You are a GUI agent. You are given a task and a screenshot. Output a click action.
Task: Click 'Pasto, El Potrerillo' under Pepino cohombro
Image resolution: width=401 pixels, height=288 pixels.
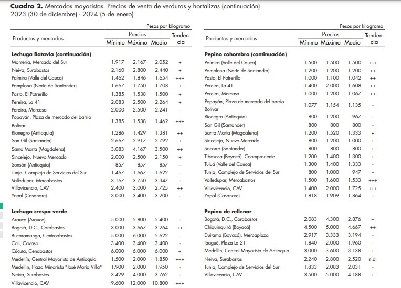pos(223,78)
